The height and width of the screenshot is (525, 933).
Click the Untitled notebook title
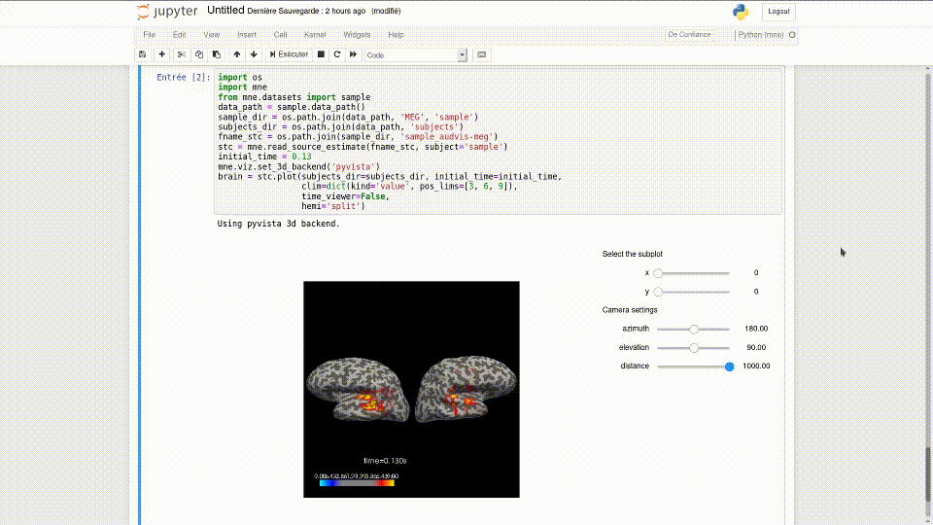(x=225, y=11)
